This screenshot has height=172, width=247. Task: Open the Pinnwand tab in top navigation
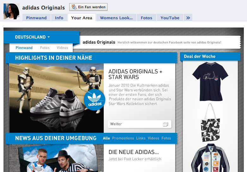[x=36, y=18]
